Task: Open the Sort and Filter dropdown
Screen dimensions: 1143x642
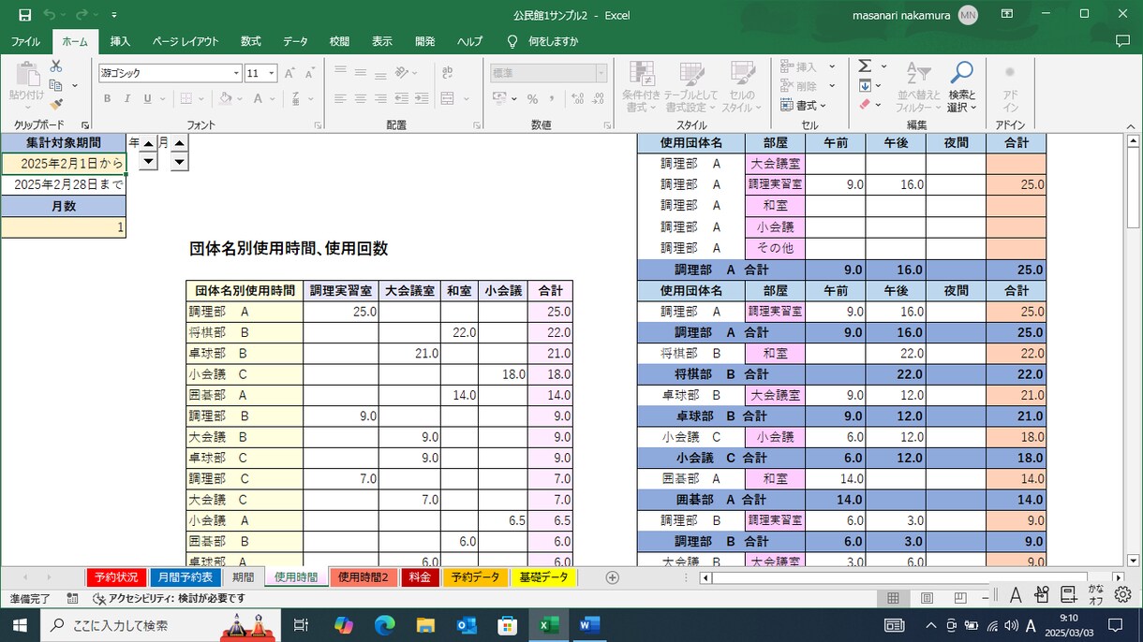Action: (x=918, y=87)
